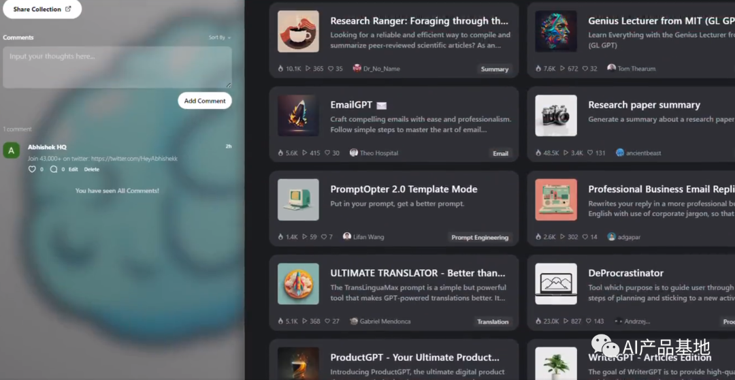The image size is (735, 380).
Task: Like Abhishek HQ's comment with the heart icon
Action: click(x=32, y=170)
